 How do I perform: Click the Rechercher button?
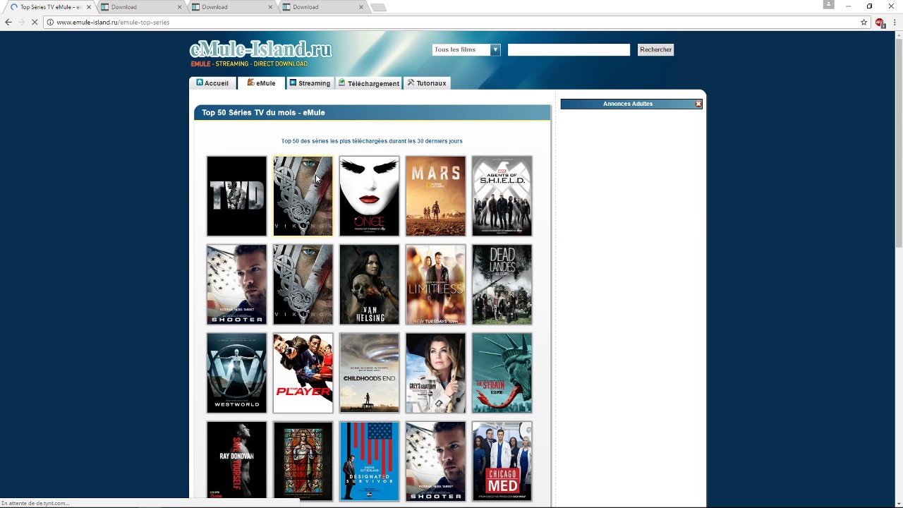pyautogui.click(x=655, y=49)
